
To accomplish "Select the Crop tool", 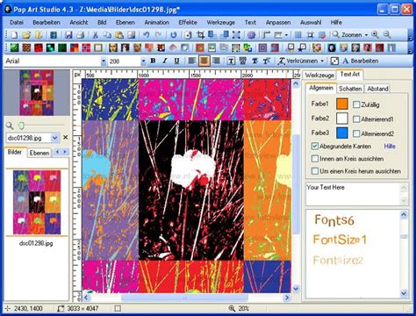I will [x=200, y=35].
